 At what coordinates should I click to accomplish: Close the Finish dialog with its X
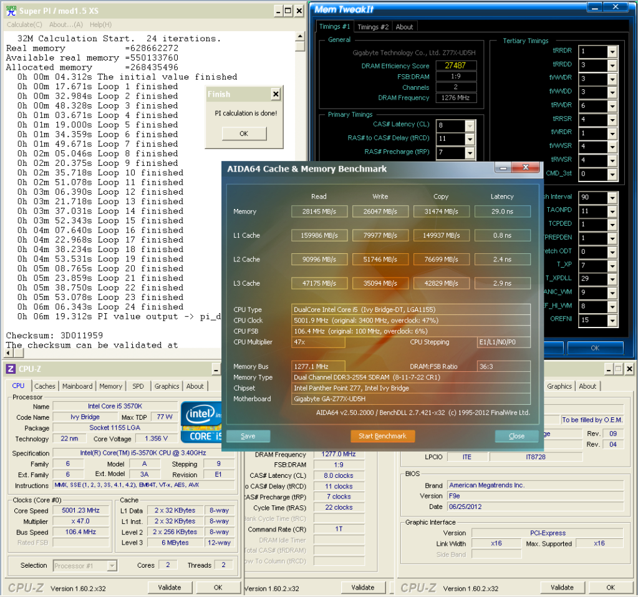tap(276, 95)
